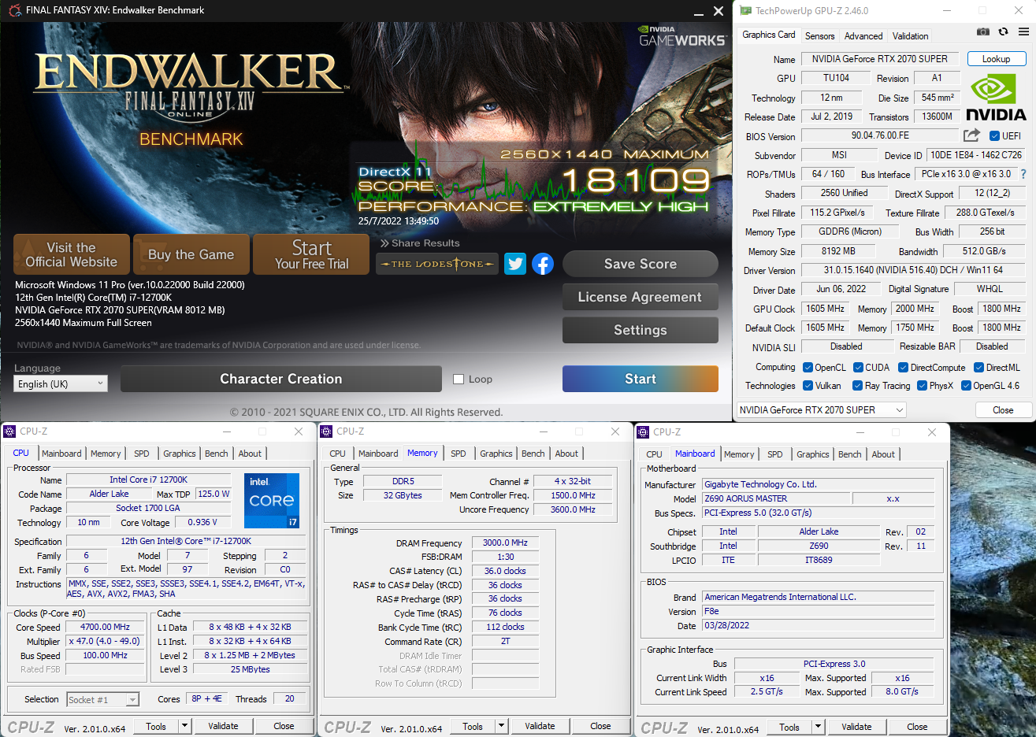This screenshot has height=737, width=1036.
Task: Toggle the OpenCL checkbox
Action: [808, 368]
